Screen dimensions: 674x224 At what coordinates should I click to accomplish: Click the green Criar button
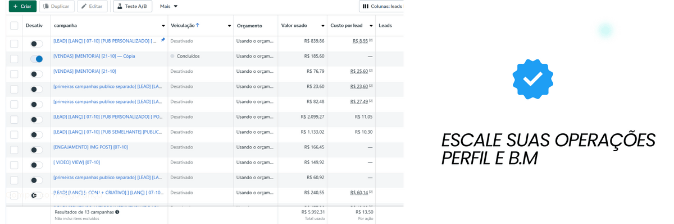click(x=22, y=6)
